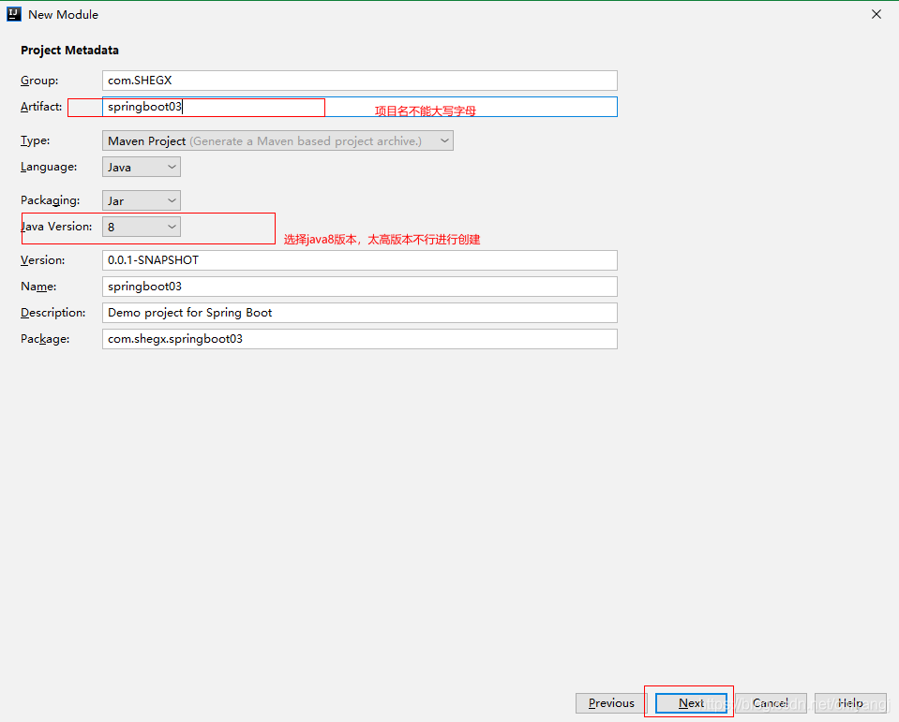The height and width of the screenshot is (722, 899).
Task: Close the New Module dialog
Action: 877,14
